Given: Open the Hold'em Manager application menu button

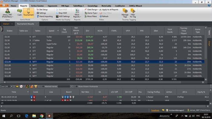Looking at the screenshot, I should click(x=5, y=5).
